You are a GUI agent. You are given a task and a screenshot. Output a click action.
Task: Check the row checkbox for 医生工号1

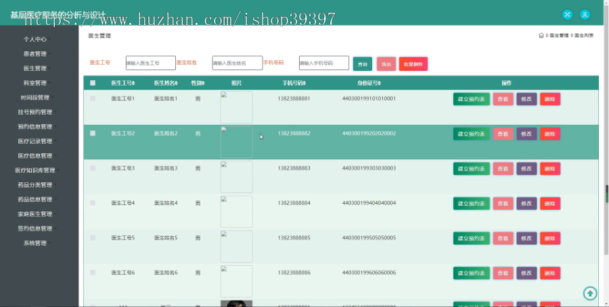coord(93,99)
